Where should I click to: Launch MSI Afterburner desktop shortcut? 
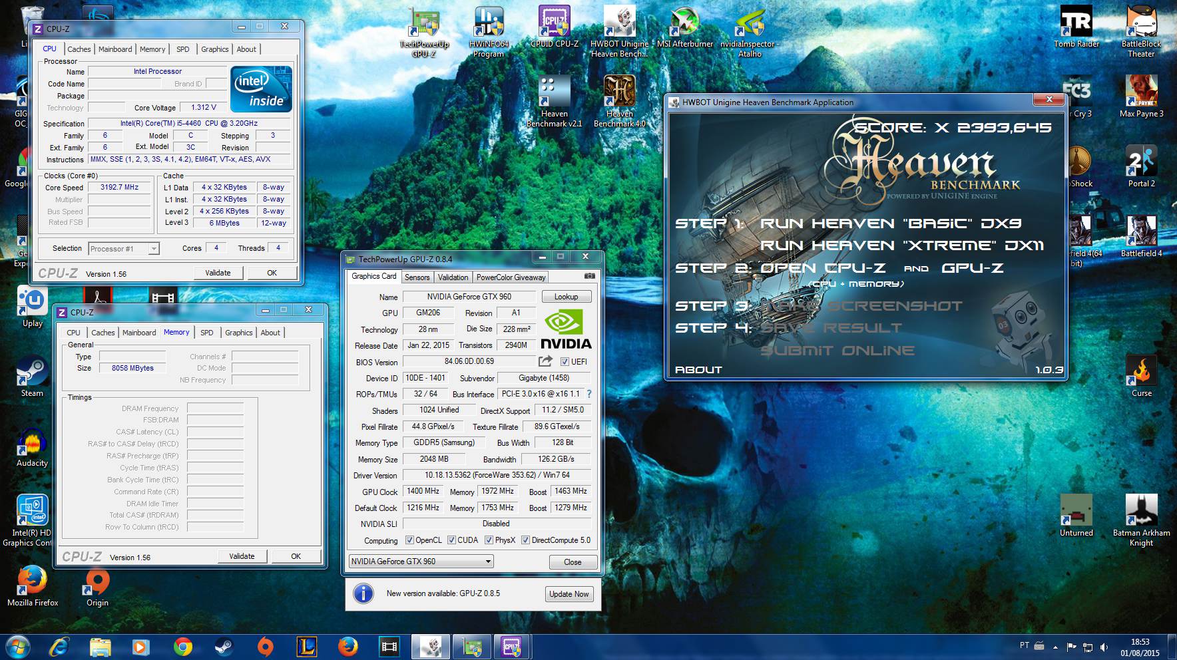[684, 28]
